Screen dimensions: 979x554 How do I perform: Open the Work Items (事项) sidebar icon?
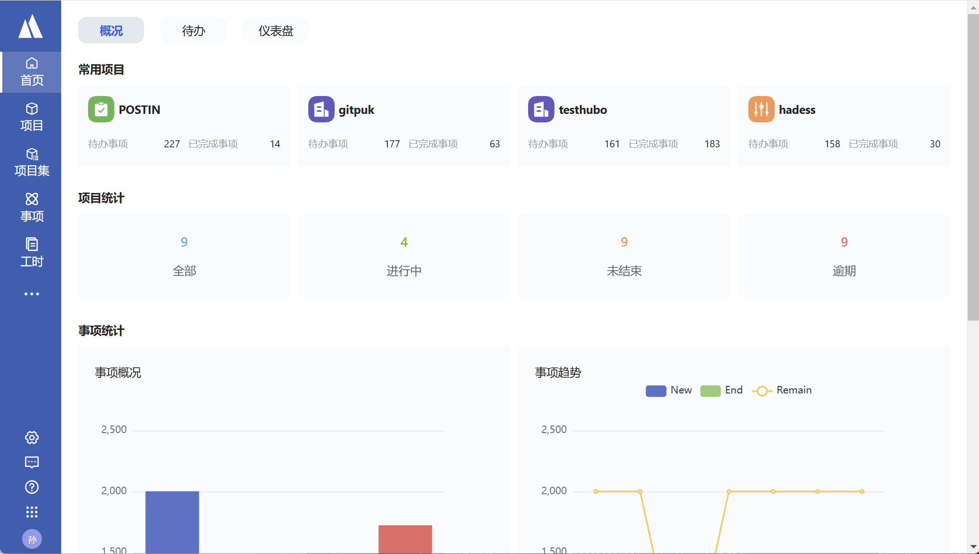(32, 207)
